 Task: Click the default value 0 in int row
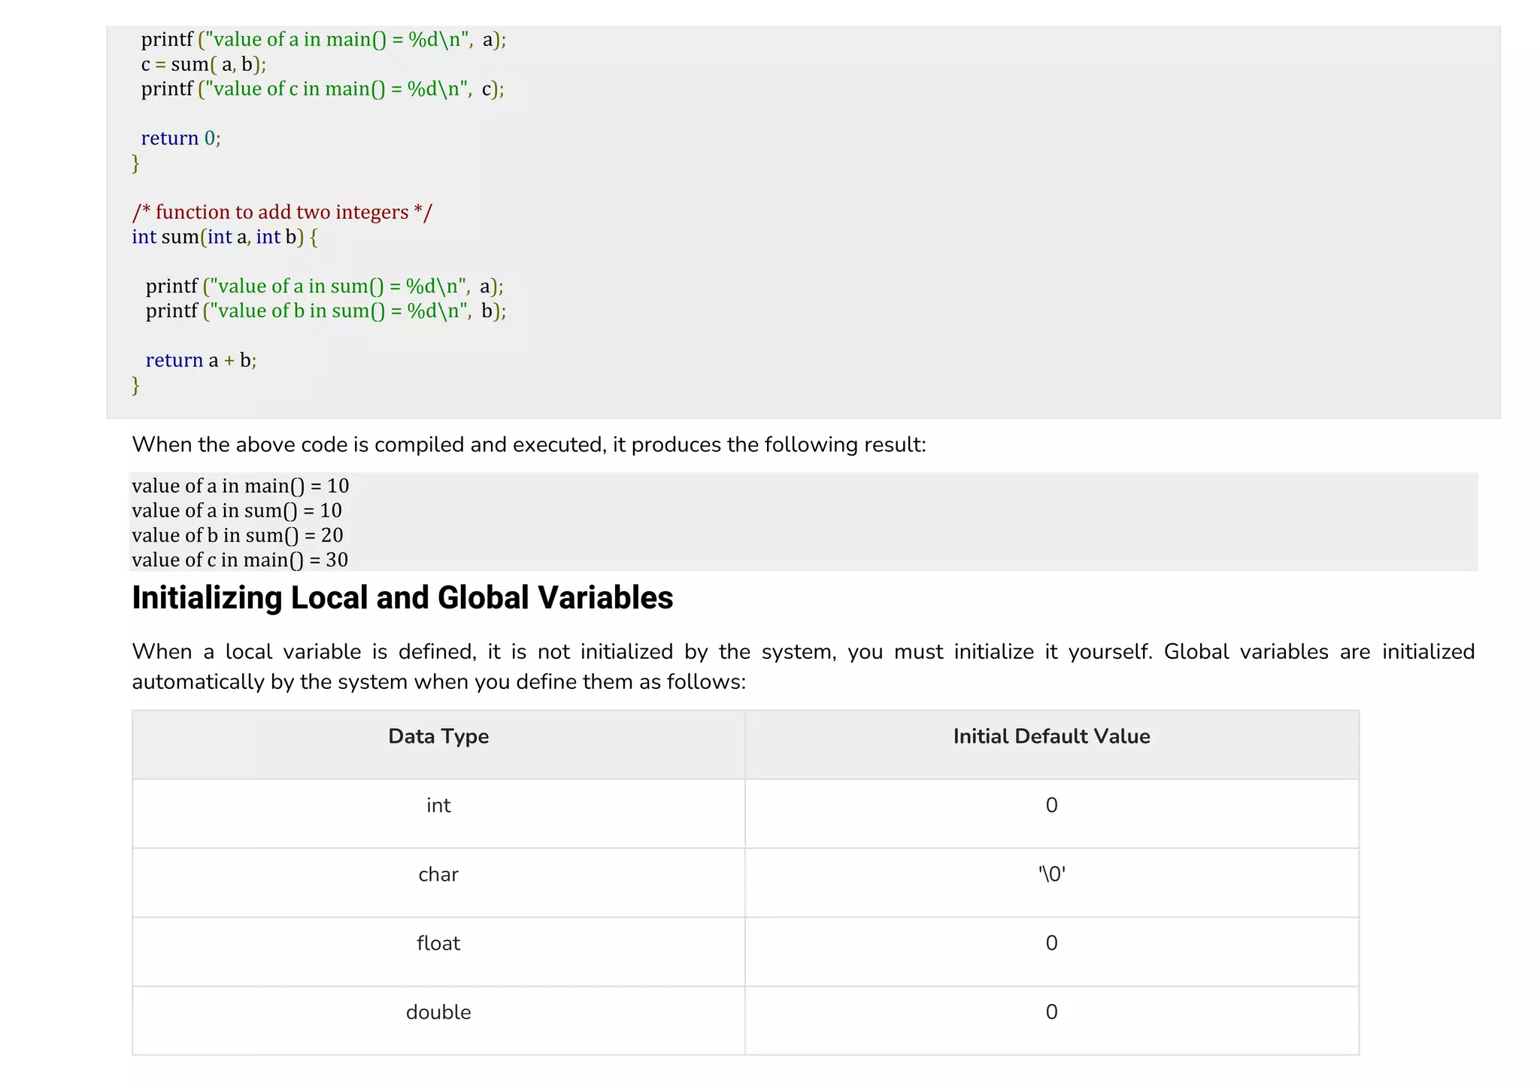[x=1051, y=805]
